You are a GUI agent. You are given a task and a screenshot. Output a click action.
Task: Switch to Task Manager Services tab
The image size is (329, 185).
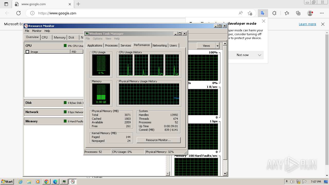pos(126,45)
